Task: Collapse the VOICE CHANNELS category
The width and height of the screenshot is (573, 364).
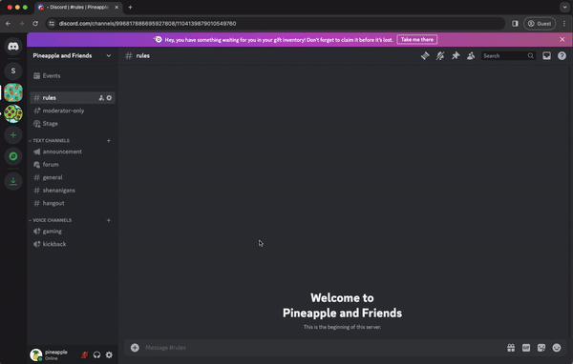Action: point(52,220)
